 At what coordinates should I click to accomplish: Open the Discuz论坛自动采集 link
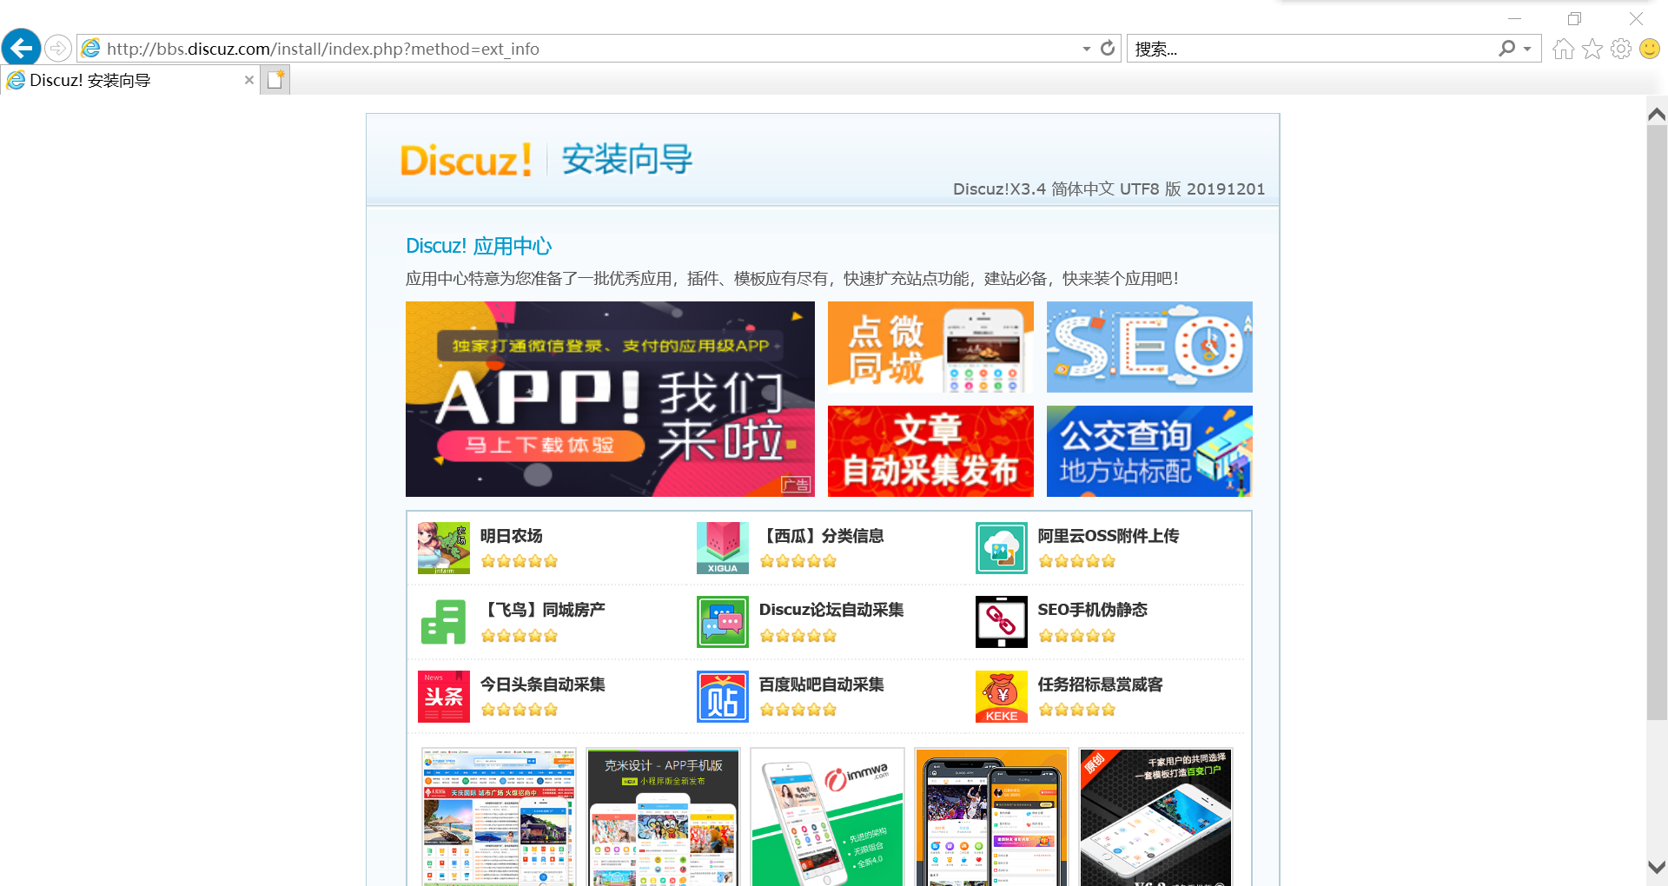831,610
